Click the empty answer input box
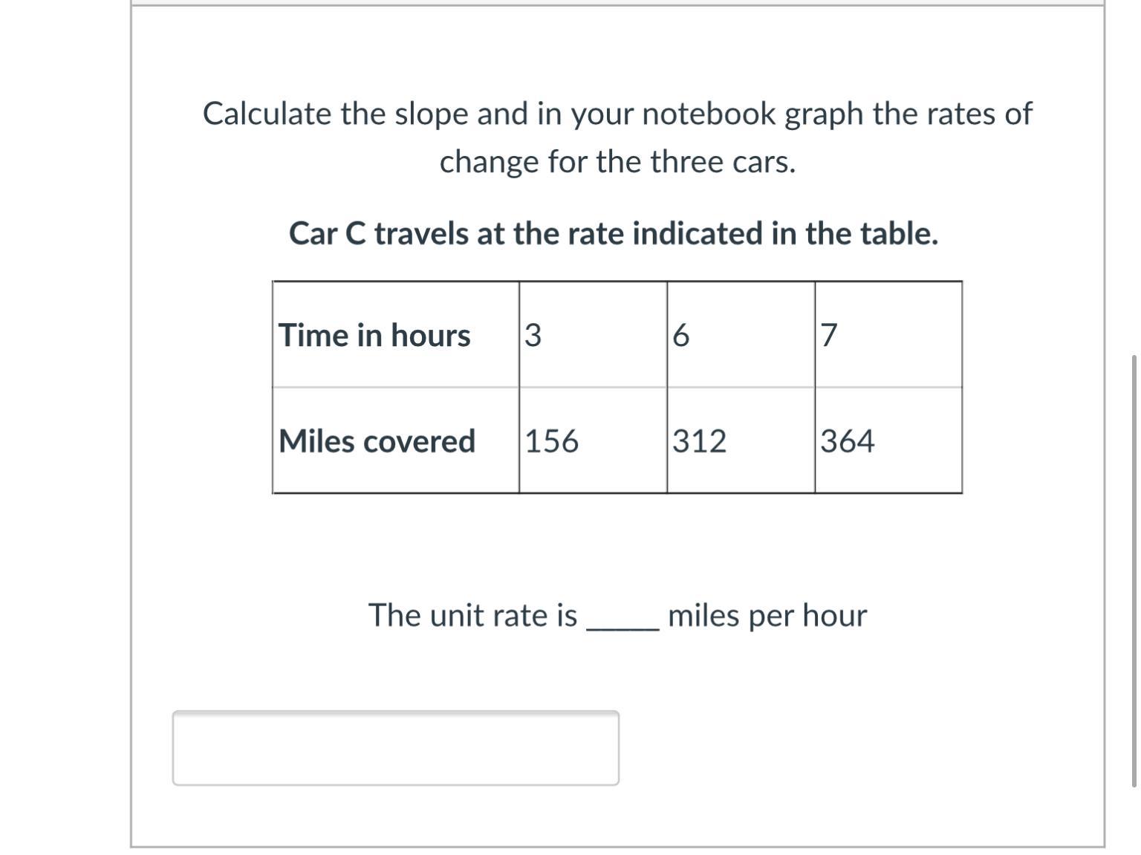Screen dimensions: 1141x855 [395, 748]
